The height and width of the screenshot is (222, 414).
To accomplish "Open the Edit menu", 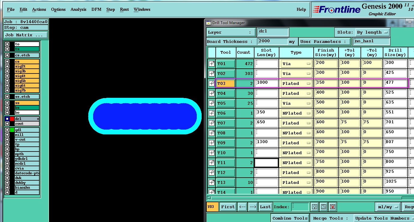I will click(x=23, y=9).
